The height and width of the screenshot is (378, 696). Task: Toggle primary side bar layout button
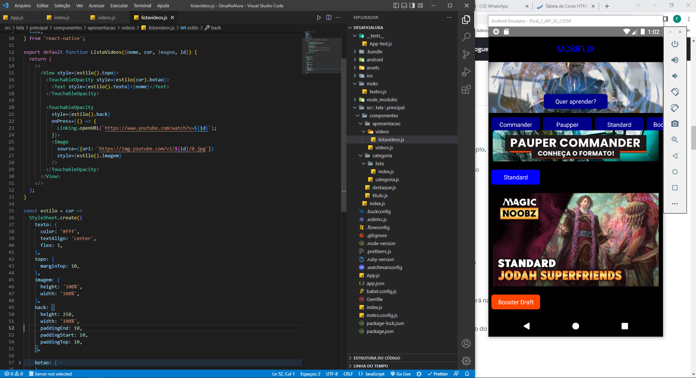point(396,5)
